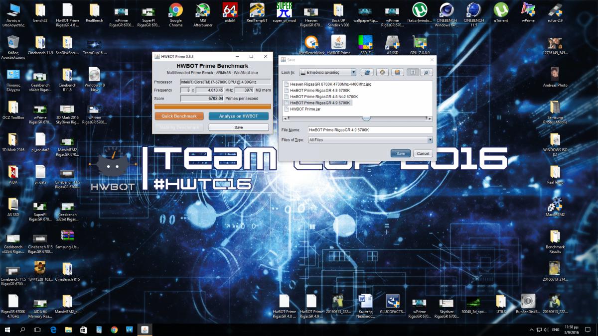
Task: Select HwBOT Prime RigasGR 4.9 6700K file
Action: pyautogui.click(x=317, y=103)
